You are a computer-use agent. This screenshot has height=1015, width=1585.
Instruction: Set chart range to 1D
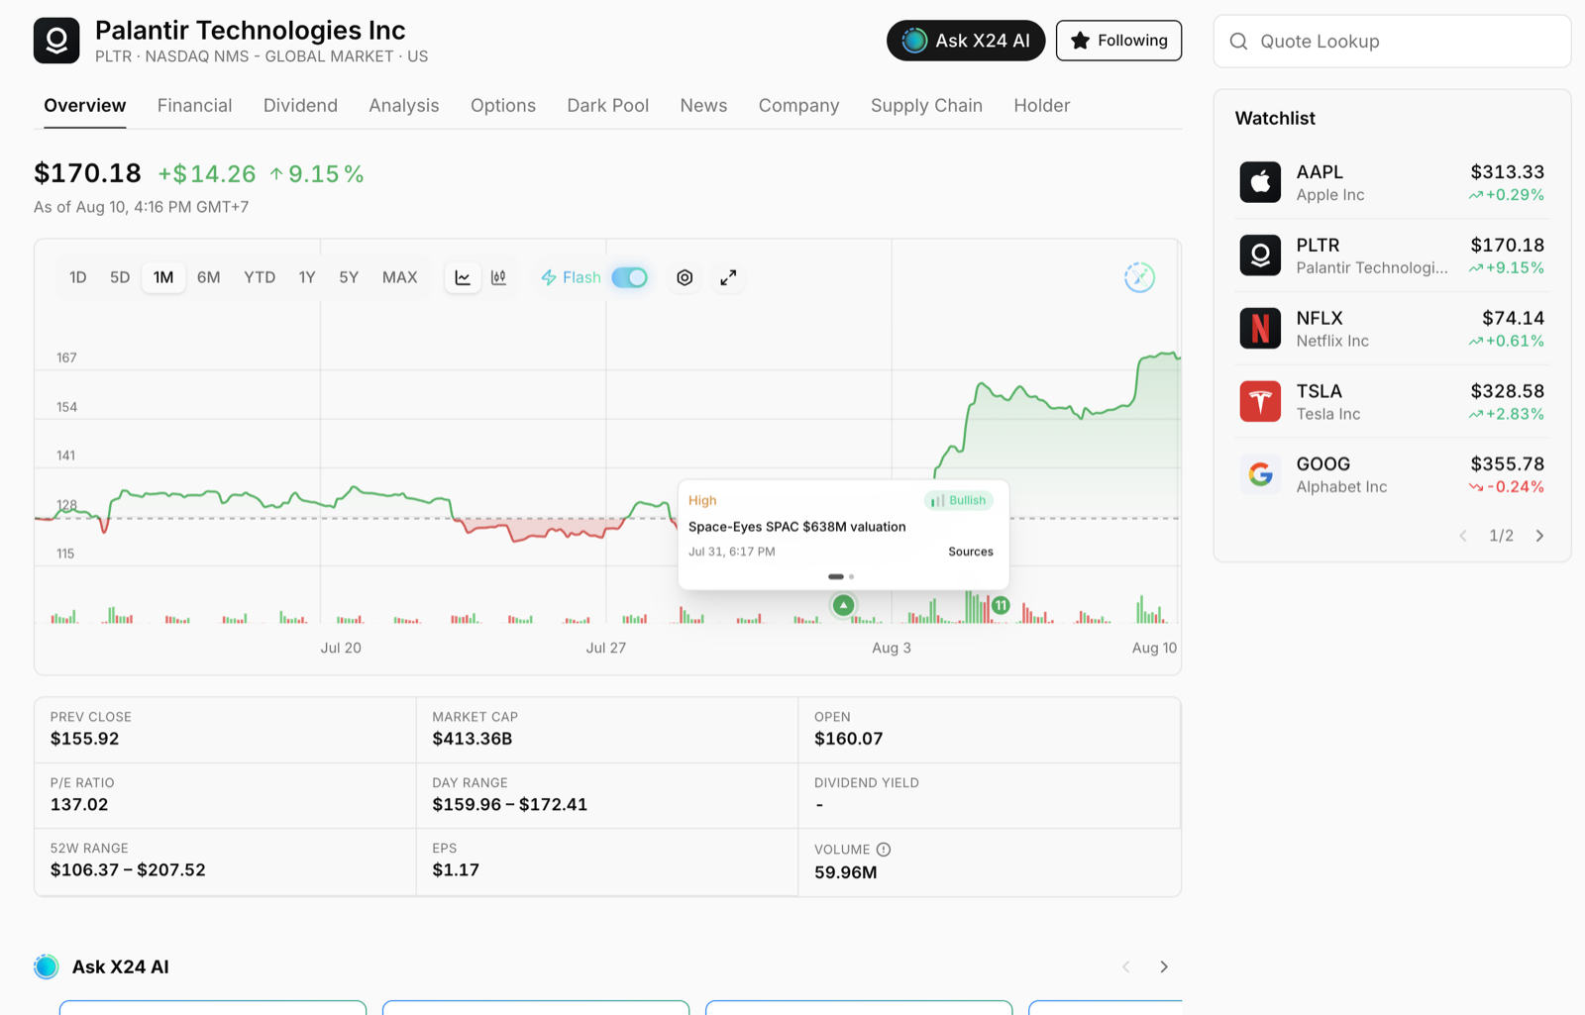tap(78, 277)
